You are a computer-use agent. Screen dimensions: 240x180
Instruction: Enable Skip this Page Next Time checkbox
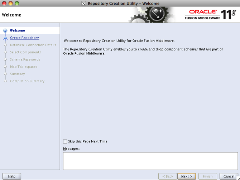click(65, 141)
